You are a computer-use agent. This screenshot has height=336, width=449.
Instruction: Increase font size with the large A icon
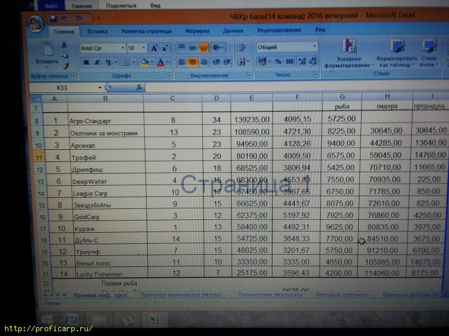click(x=154, y=48)
